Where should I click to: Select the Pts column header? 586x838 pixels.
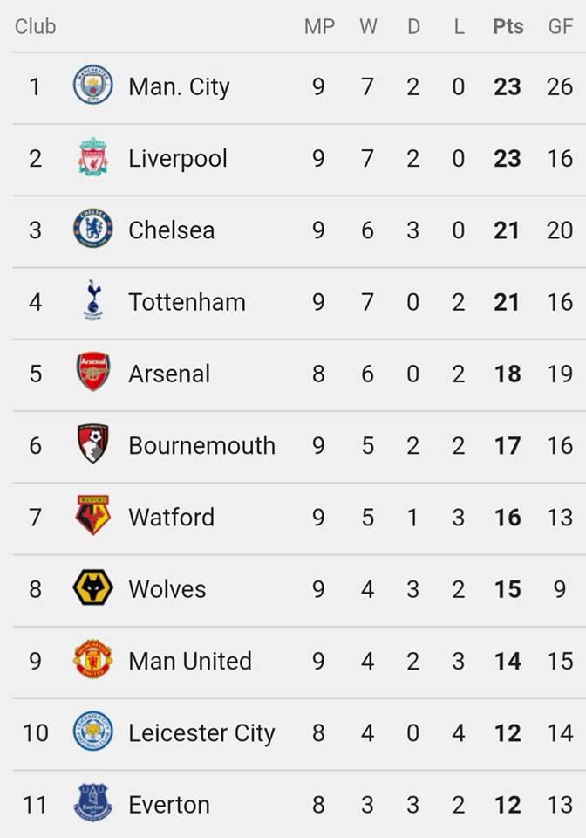tap(508, 26)
